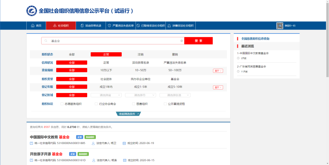The width and height of the screenshot is (329, 165).
Task: Open the 首页 nav tab
Action: [x=36, y=26]
